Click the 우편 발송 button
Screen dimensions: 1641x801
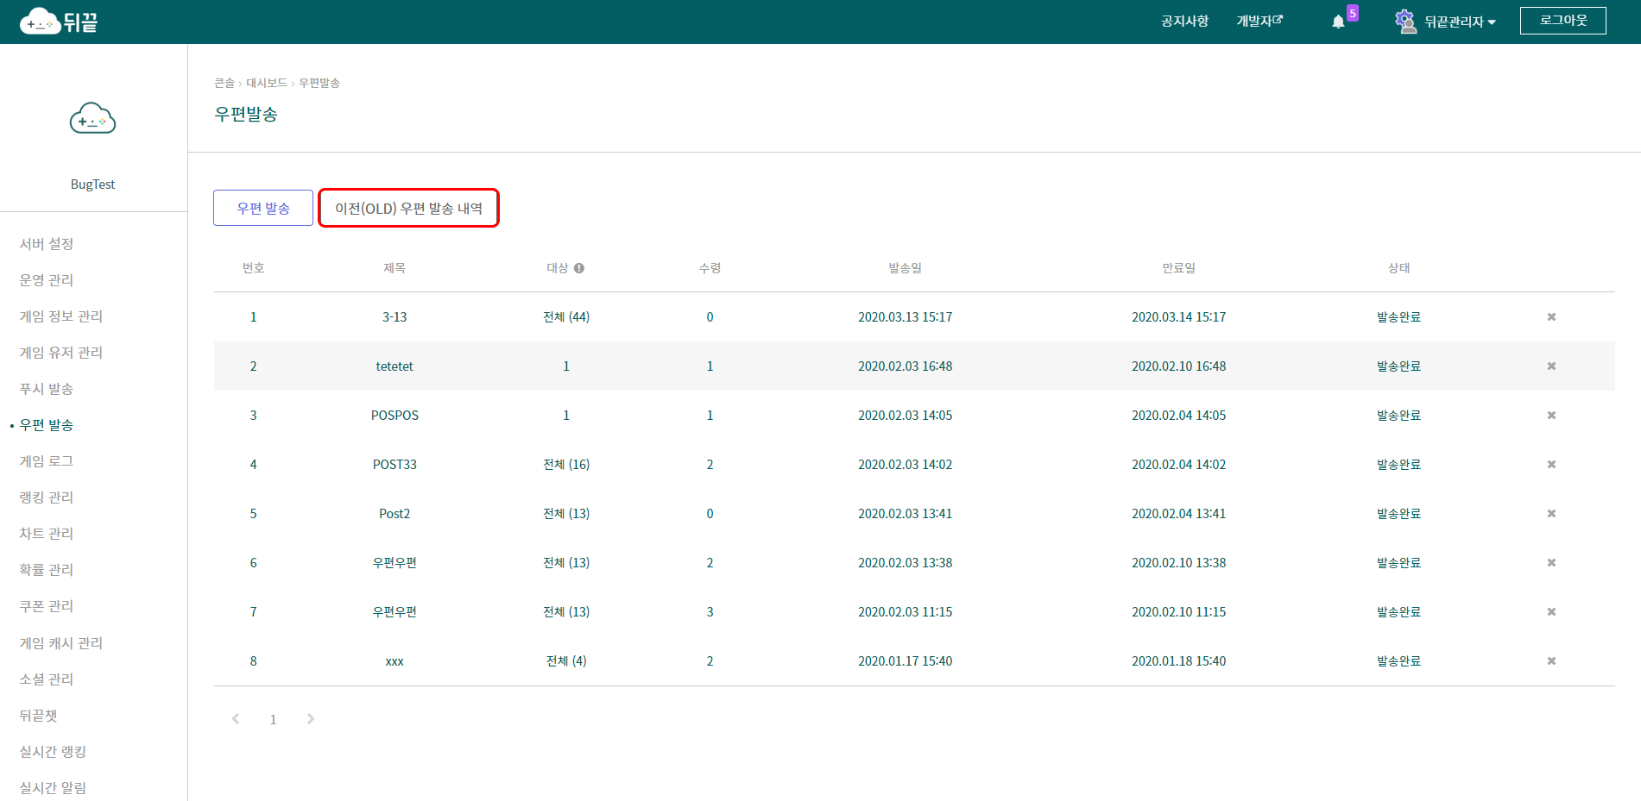[263, 208]
